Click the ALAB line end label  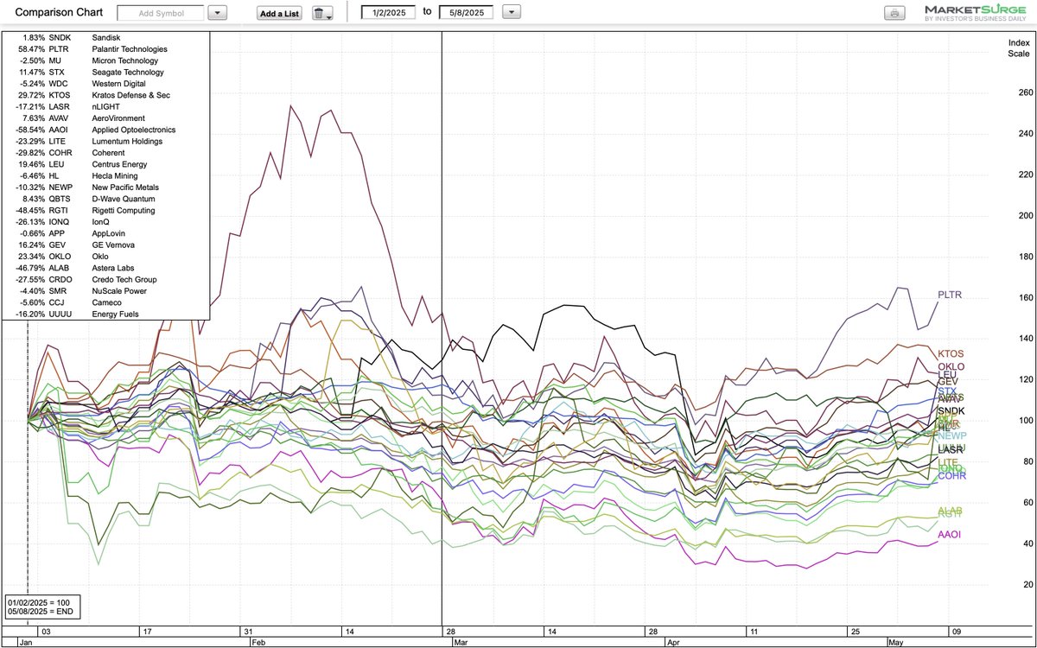pyautogui.click(x=951, y=510)
